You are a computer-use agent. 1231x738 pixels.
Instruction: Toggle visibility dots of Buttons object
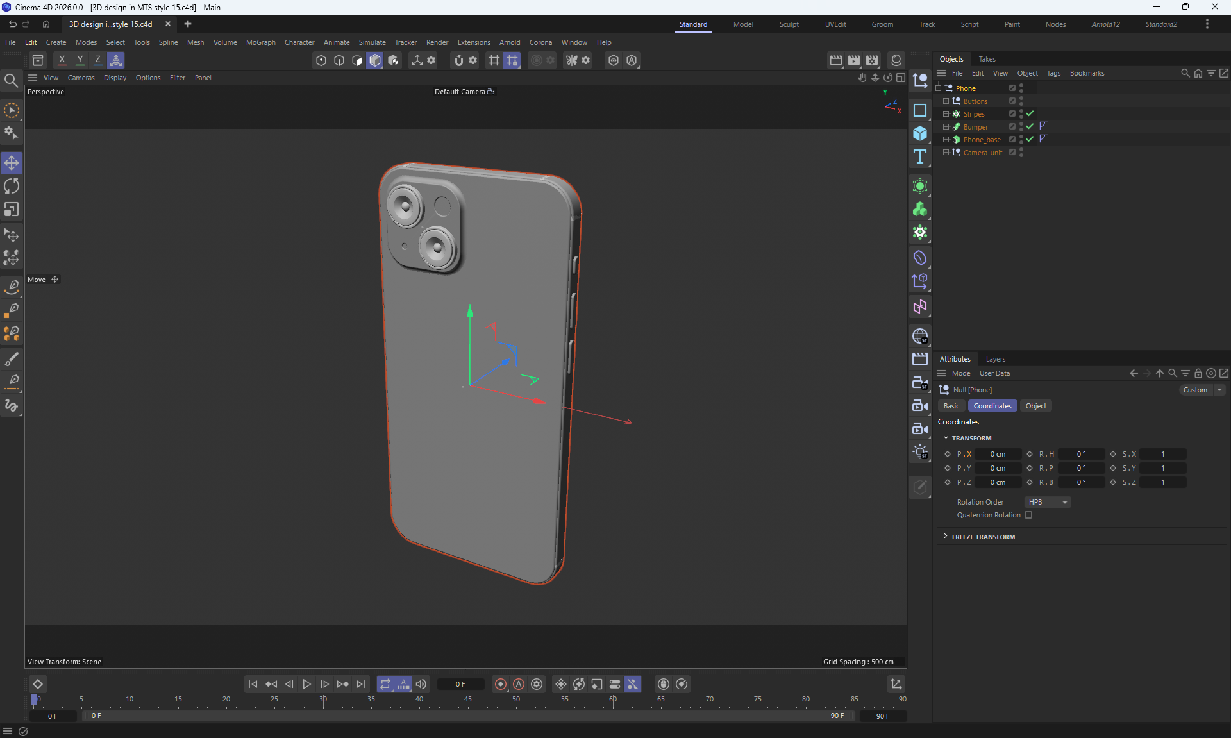pyautogui.click(x=1021, y=101)
